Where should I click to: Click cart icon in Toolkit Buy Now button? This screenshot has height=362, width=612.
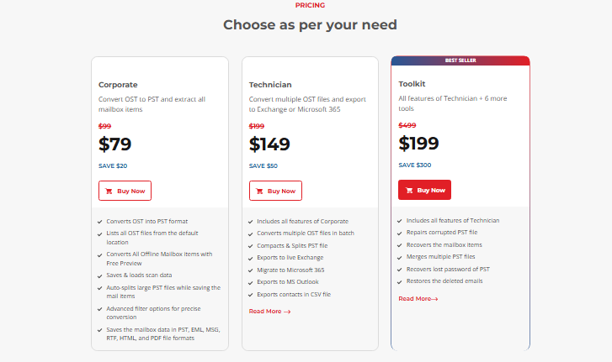410,190
